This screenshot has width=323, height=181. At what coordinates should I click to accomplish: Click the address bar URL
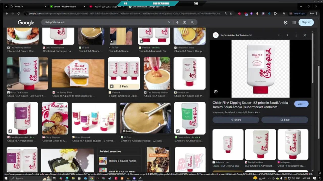coord(125,14)
